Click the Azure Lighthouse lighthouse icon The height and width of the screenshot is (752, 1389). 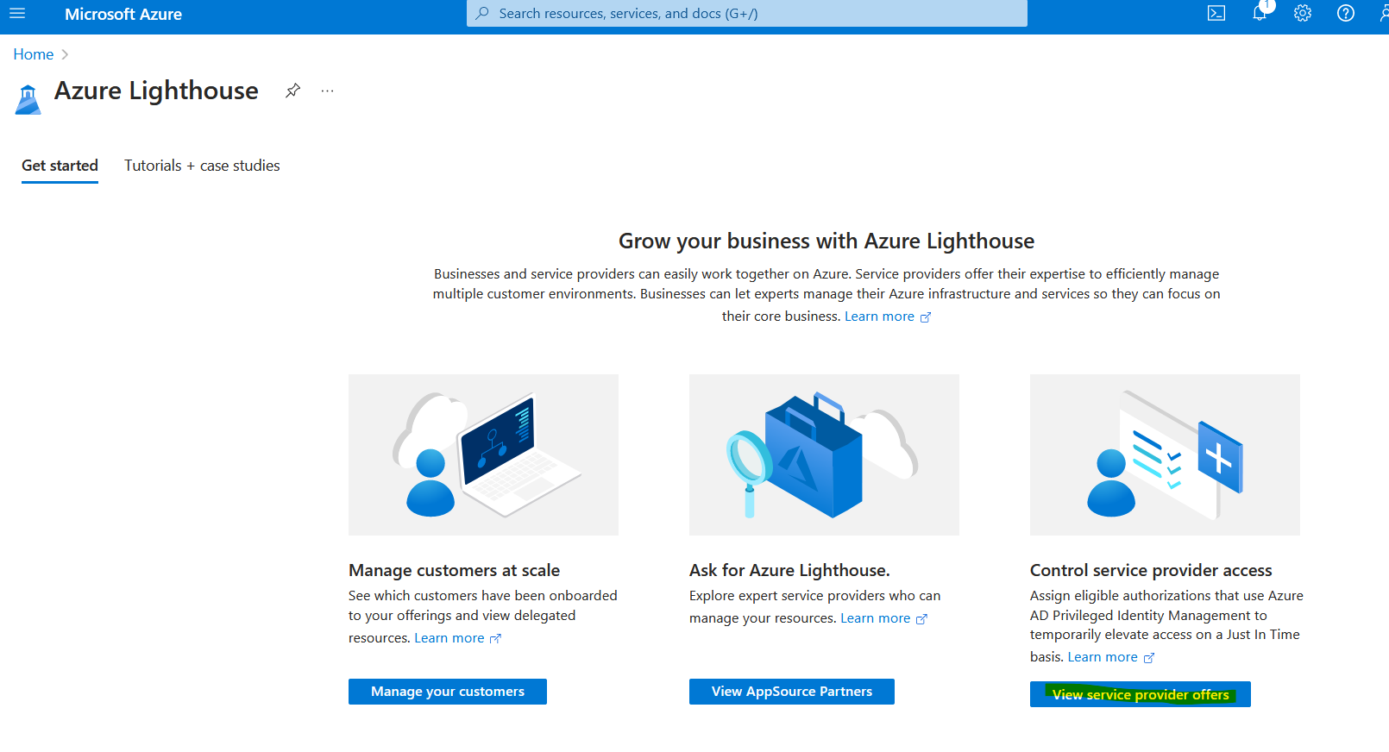click(x=28, y=99)
